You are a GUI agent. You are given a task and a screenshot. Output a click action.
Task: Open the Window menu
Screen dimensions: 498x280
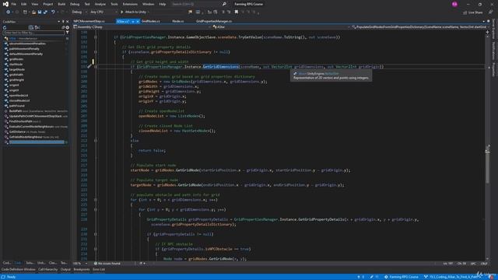click(x=148, y=4)
